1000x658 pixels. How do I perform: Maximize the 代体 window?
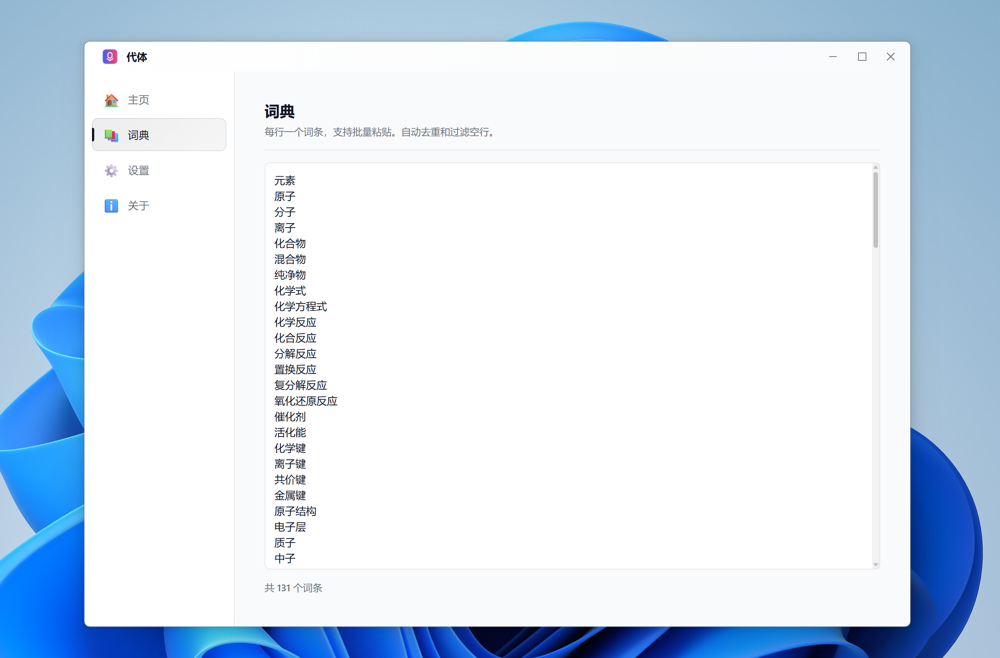(x=862, y=57)
